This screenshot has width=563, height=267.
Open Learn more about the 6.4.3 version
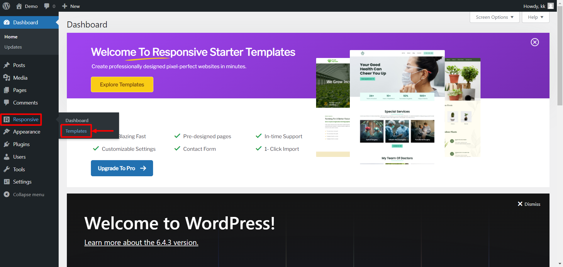coord(141,243)
